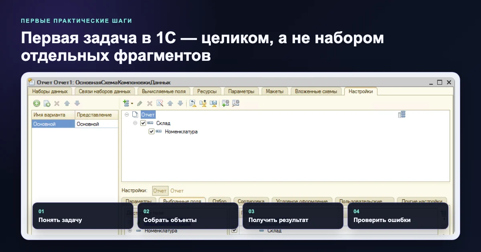Open the top Параметры tab
Image resolution: width=481 pixels, height=252 pixels.
(241, 91)
